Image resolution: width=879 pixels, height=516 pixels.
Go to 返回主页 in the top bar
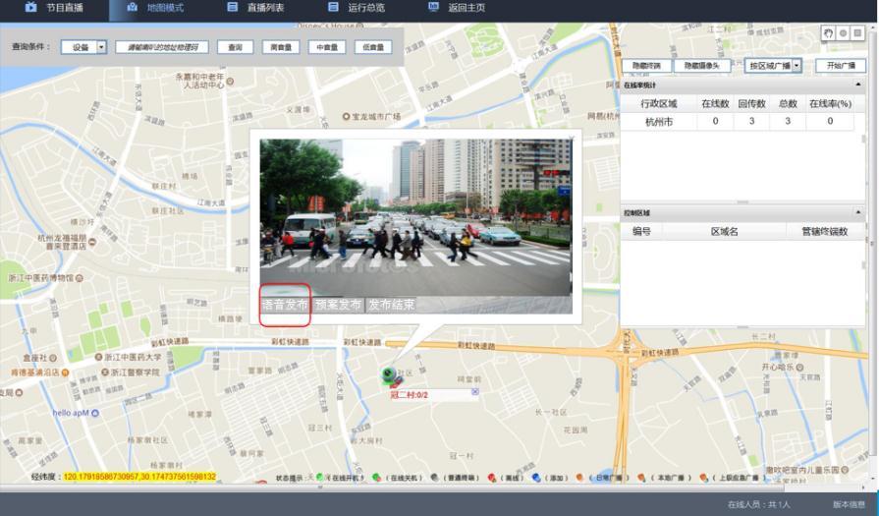click(x=457, y=8)
